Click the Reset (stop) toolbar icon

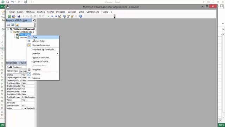click(x=56, y=16)
